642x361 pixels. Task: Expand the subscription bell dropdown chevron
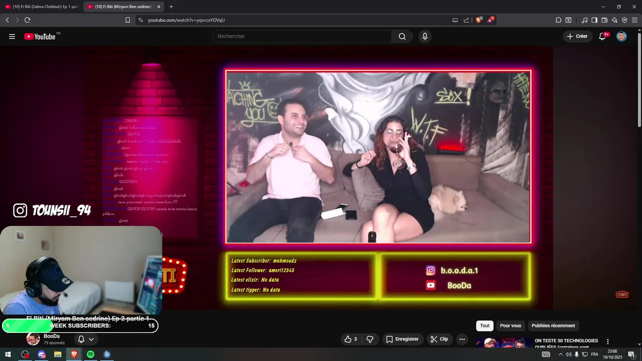(x=91, y=339)
